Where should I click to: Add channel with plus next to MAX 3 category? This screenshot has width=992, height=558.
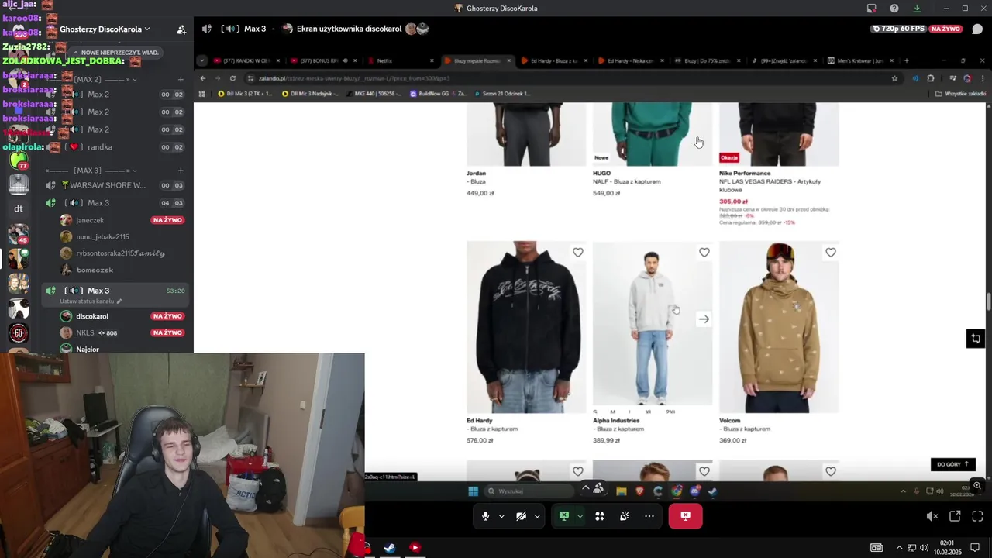(x=181, y=170)
